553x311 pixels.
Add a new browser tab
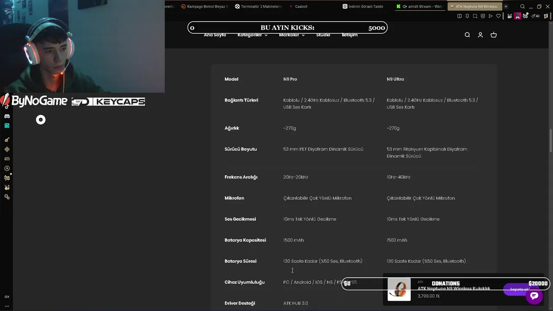(506, 6)
